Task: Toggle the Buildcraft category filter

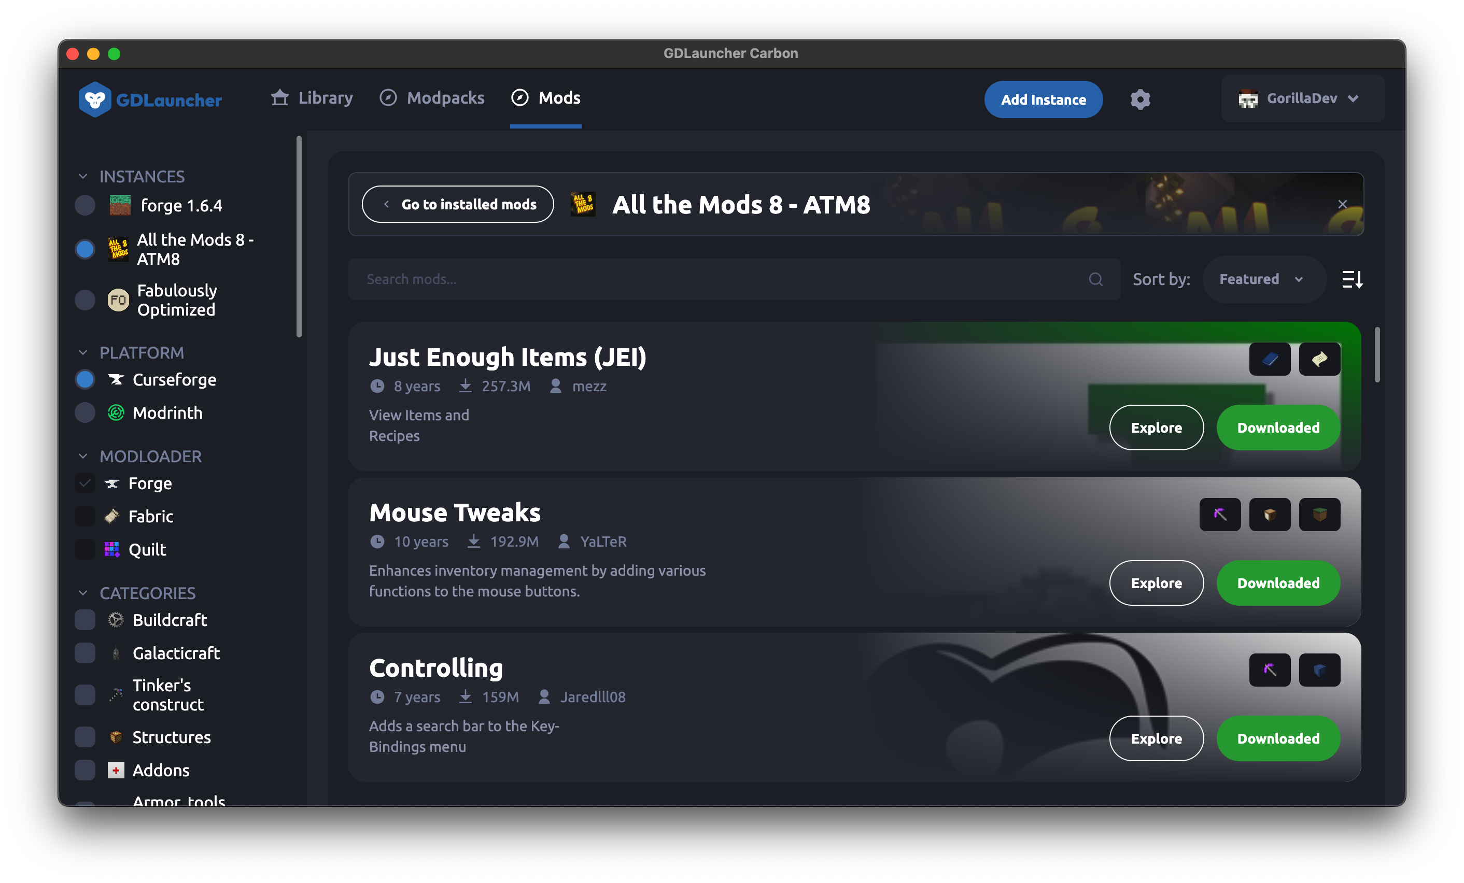Action: point(86,620)
